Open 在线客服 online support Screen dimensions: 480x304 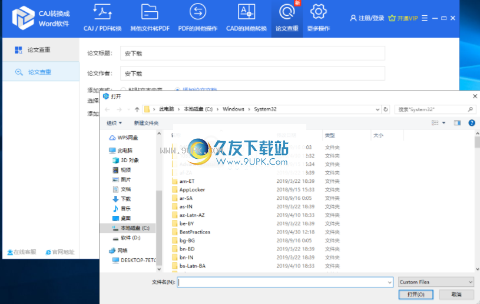(x=22, y=252)
